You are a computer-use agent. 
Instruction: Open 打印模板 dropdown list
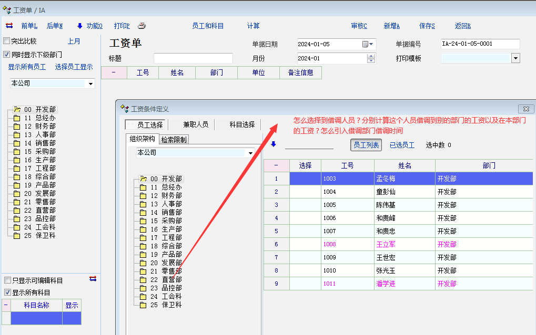pos(515,58)
